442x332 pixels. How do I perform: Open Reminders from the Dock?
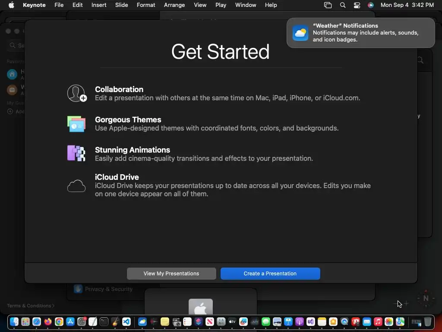click(x=187, y=322)
